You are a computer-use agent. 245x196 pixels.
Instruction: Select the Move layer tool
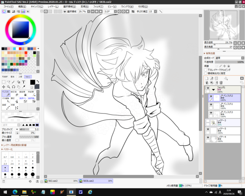click(x=4, y=87)
